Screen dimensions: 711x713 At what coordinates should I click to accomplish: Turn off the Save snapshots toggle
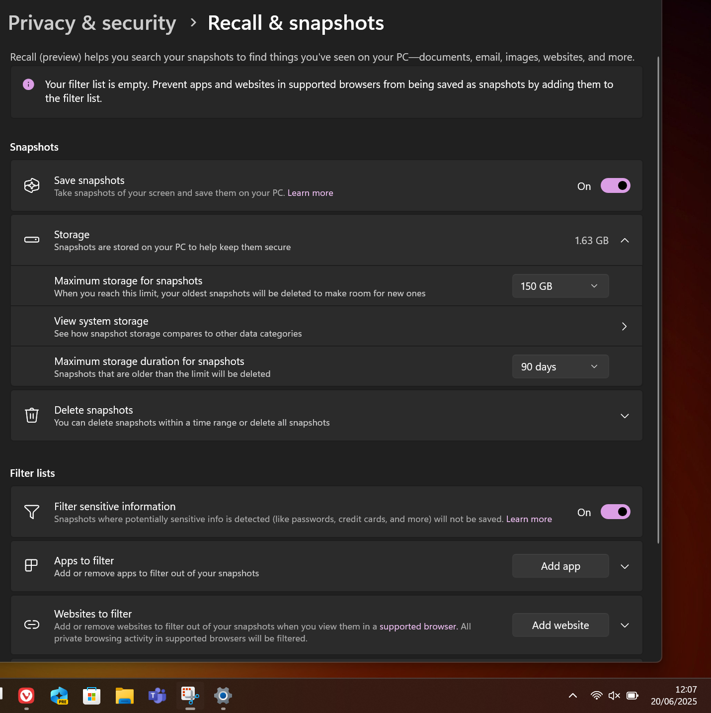pos(615,186)
